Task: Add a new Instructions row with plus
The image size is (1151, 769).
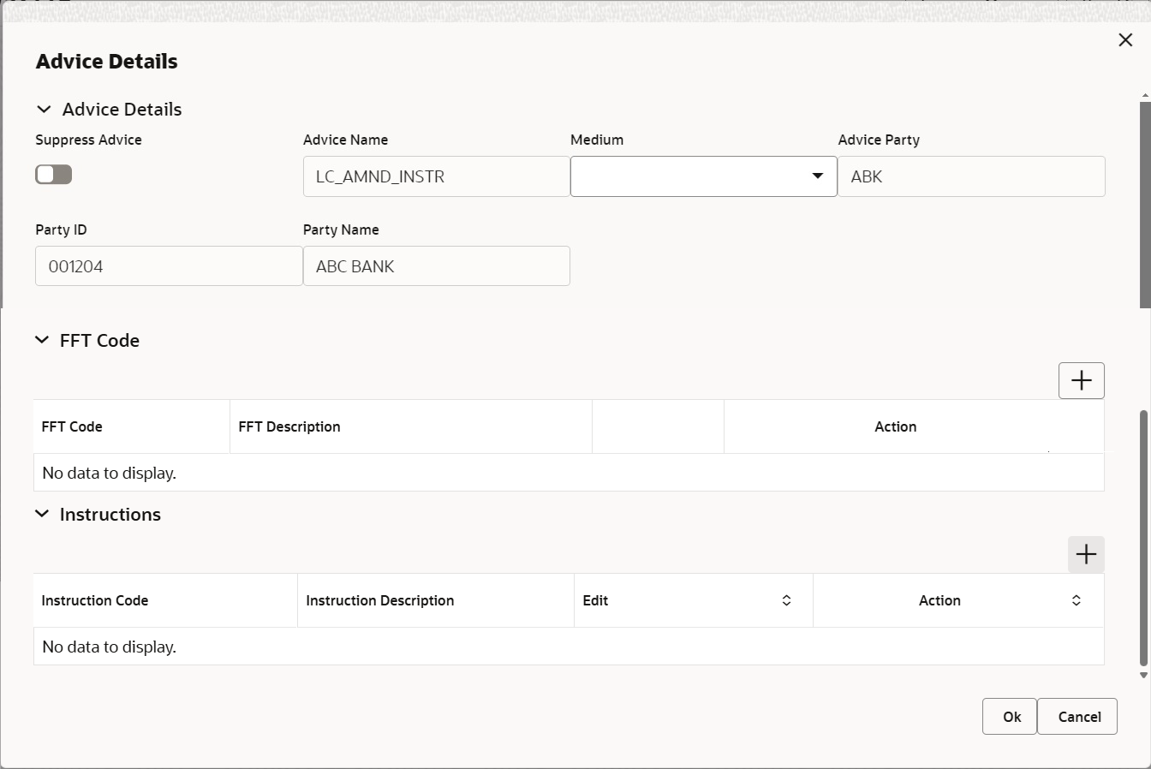Action: [1086, 554]
